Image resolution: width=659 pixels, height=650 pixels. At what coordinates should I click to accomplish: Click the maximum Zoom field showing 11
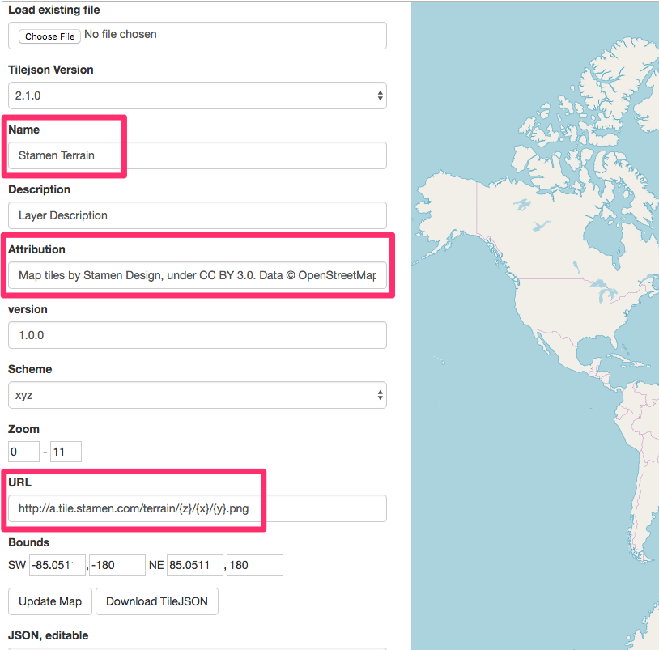click(x=66, y=452)
